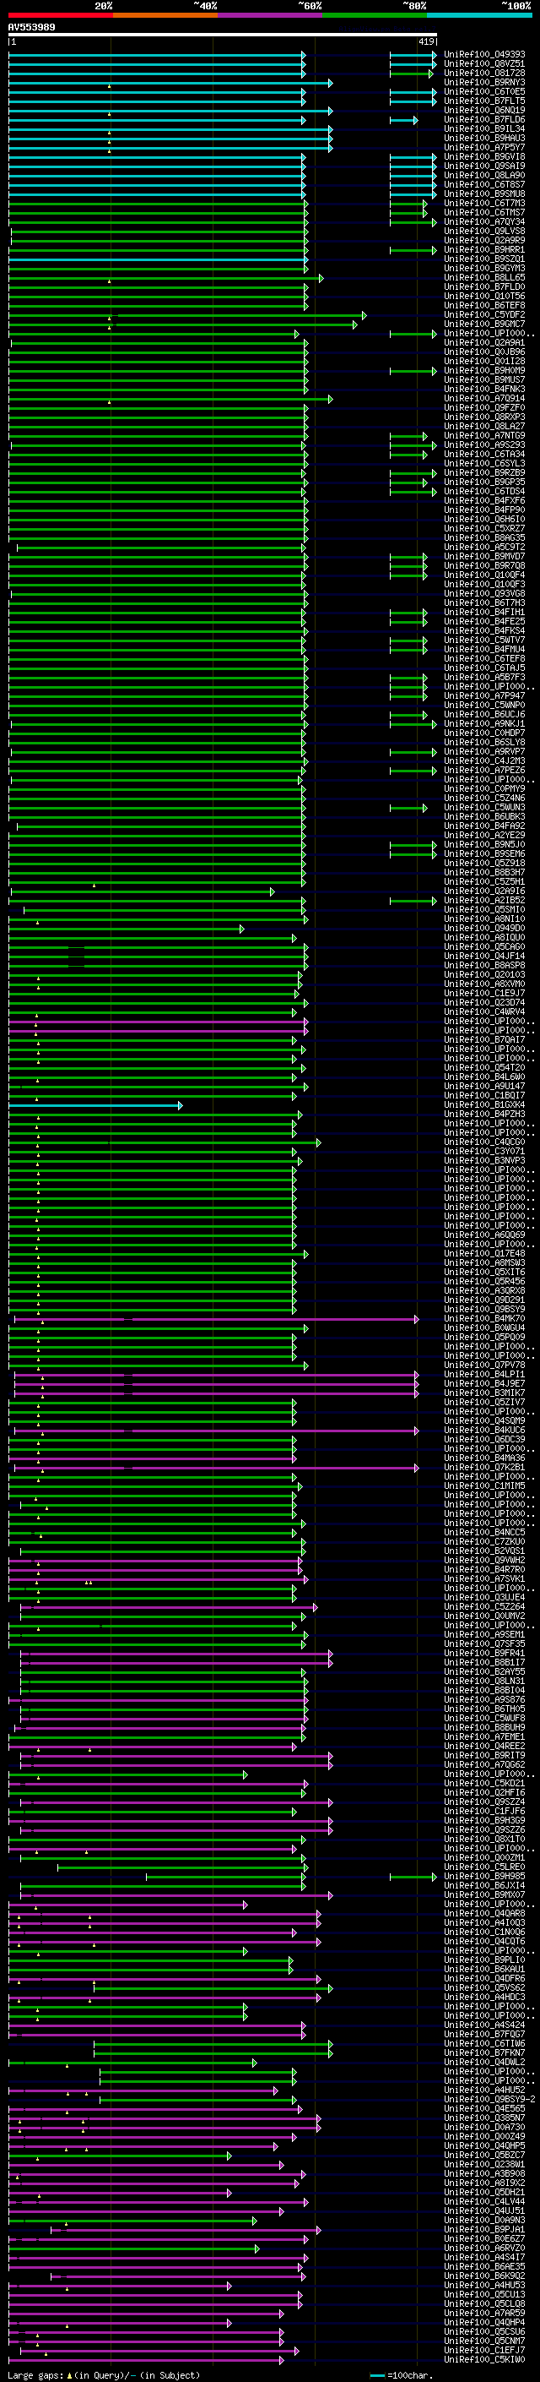This screenshot has height=2382, width=540.
Task: Click hit label UniRef100_C1MIM5
Action: (484, 1485)
